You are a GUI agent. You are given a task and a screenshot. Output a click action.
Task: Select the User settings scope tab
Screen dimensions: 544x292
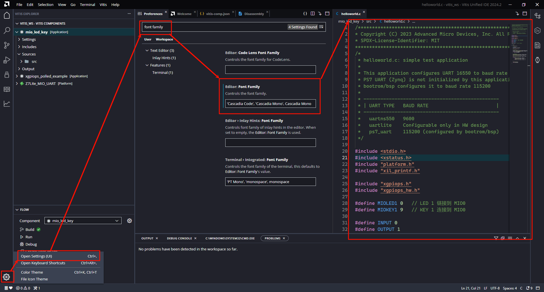click(148, 39)
